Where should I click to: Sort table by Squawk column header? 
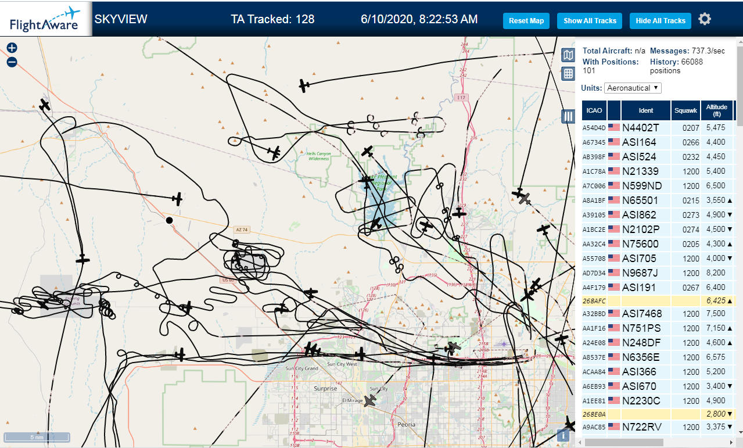coord(685,110)
